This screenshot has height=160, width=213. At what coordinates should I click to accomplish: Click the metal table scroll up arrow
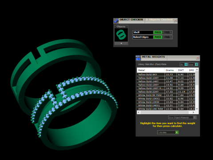(x=197, y=69)
